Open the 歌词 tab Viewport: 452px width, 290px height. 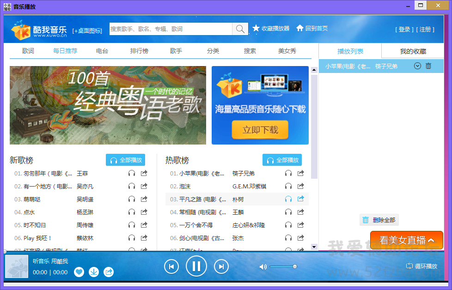click(x=28, y=51)
